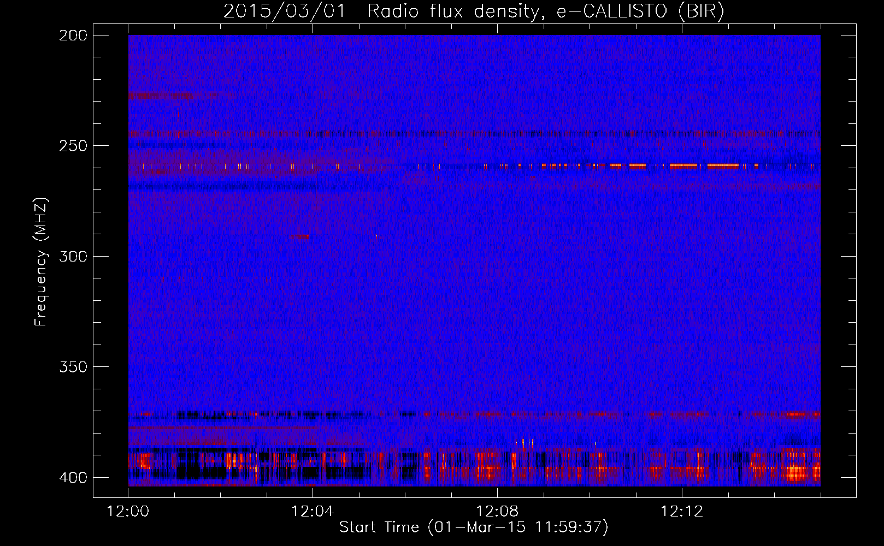Click the 'Frequency (MHZ)' axis label
Viewport: 884px width, 546px height.
pos(41,262)
